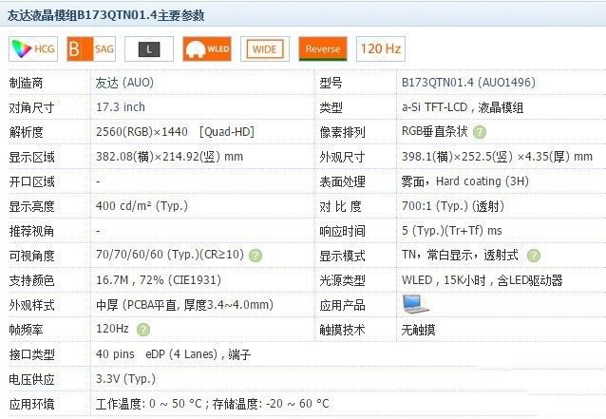The width and height of the screenshot is (606, 419).
Task: Open model link B173QTN01.4 (AUO1496)
Action: (x=468, y=83)
